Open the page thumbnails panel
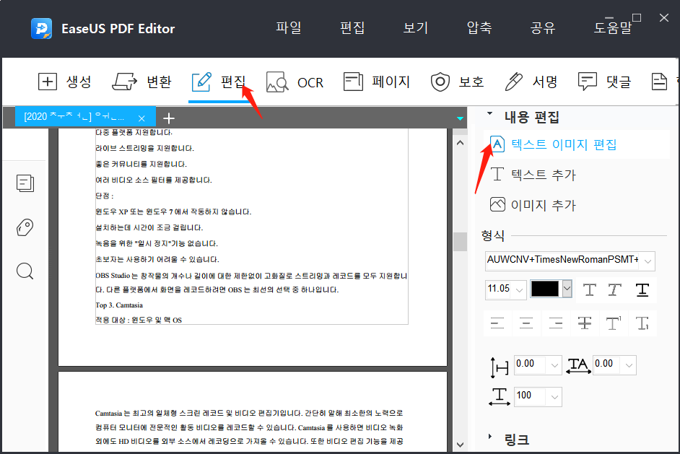This screenshot has width=680, height=454. (x=25, y=183)
